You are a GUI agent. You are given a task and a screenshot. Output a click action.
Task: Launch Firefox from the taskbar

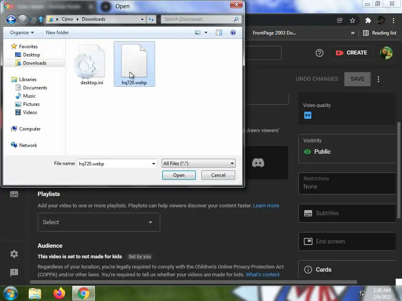click(59, 293)
